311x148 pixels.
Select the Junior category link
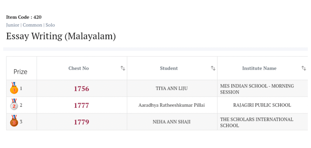[12, 25]
